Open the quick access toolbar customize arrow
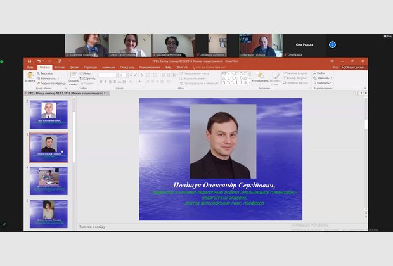This screenshot has height=266, width=393. [x=70, y=61]
